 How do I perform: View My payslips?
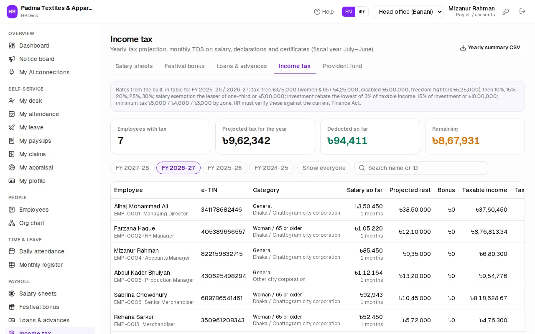50,141
